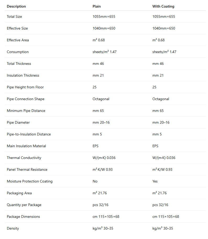Viewport: 208px width, 239px height.
Task: Select the Total Size row label
Action: coord(14,16)
